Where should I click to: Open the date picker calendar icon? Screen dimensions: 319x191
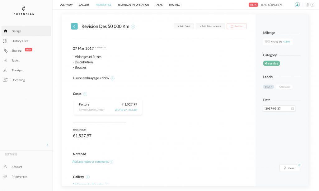coord(293,108)
